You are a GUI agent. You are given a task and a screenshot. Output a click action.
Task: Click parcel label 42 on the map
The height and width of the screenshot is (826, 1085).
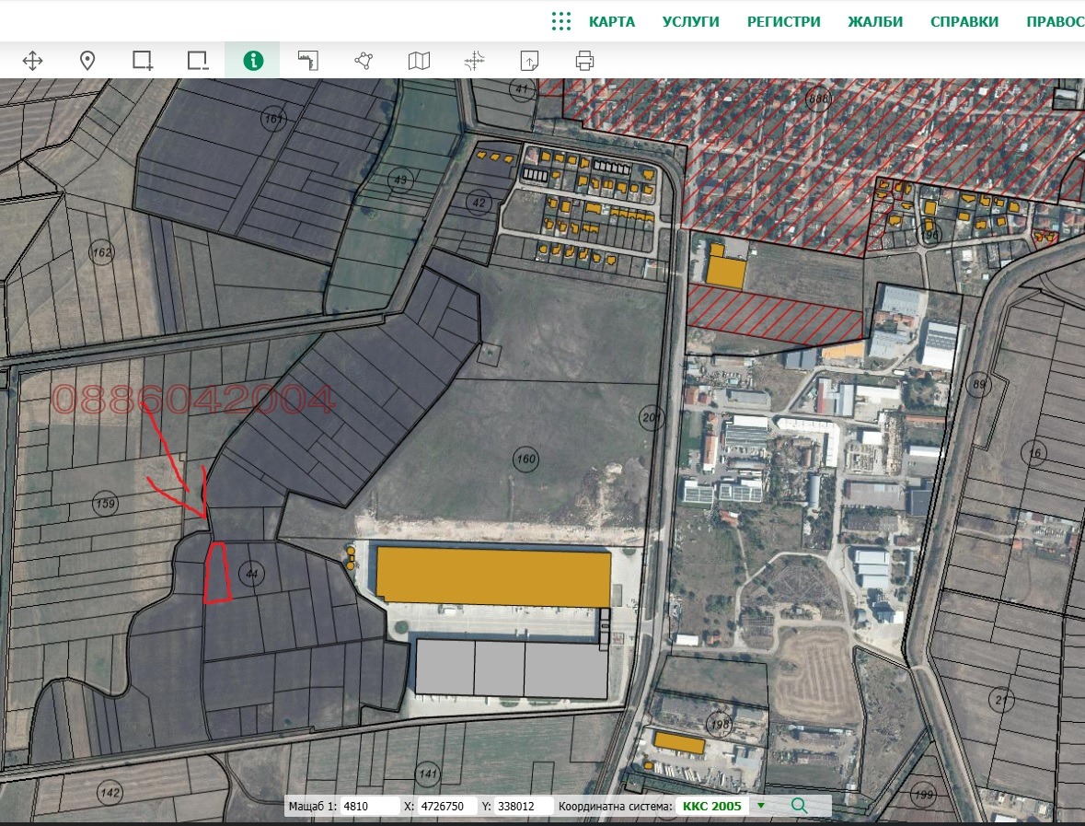(x=479, y=203)
